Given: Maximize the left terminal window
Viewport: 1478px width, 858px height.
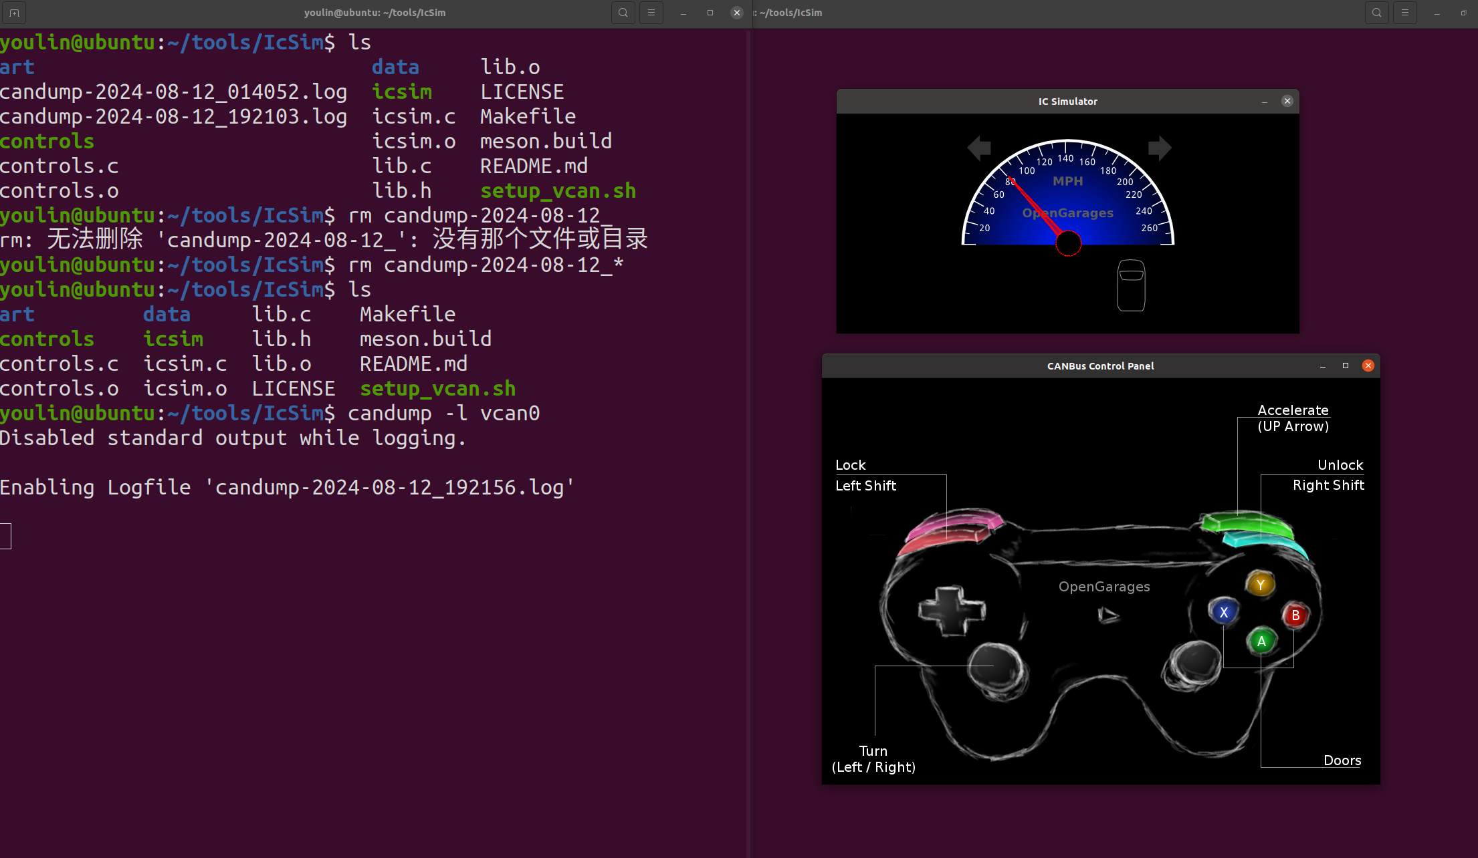Looking at the screenshot, I should tap(710, 13).
